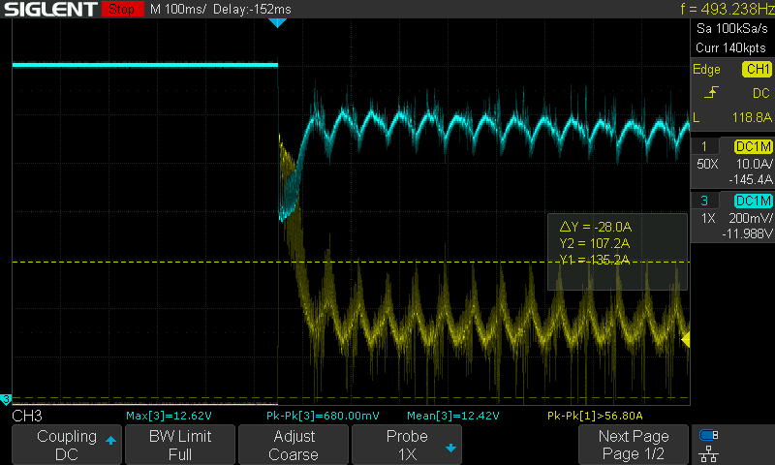Click the cursor Y1 = 135.2A readout
The width and height of the screenshot is (775, 465).
tap(595, 260)
